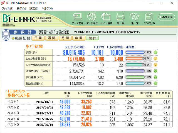Click the 2,726,731 kcal value

pyautogui.click(x=77, y=71)
